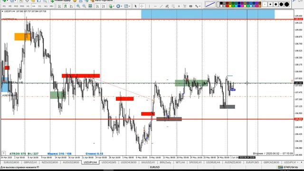The width and height of the screenshot is (304, 171).
Task: Select the H4 timeframe button
Action: [x=34, y=6]
